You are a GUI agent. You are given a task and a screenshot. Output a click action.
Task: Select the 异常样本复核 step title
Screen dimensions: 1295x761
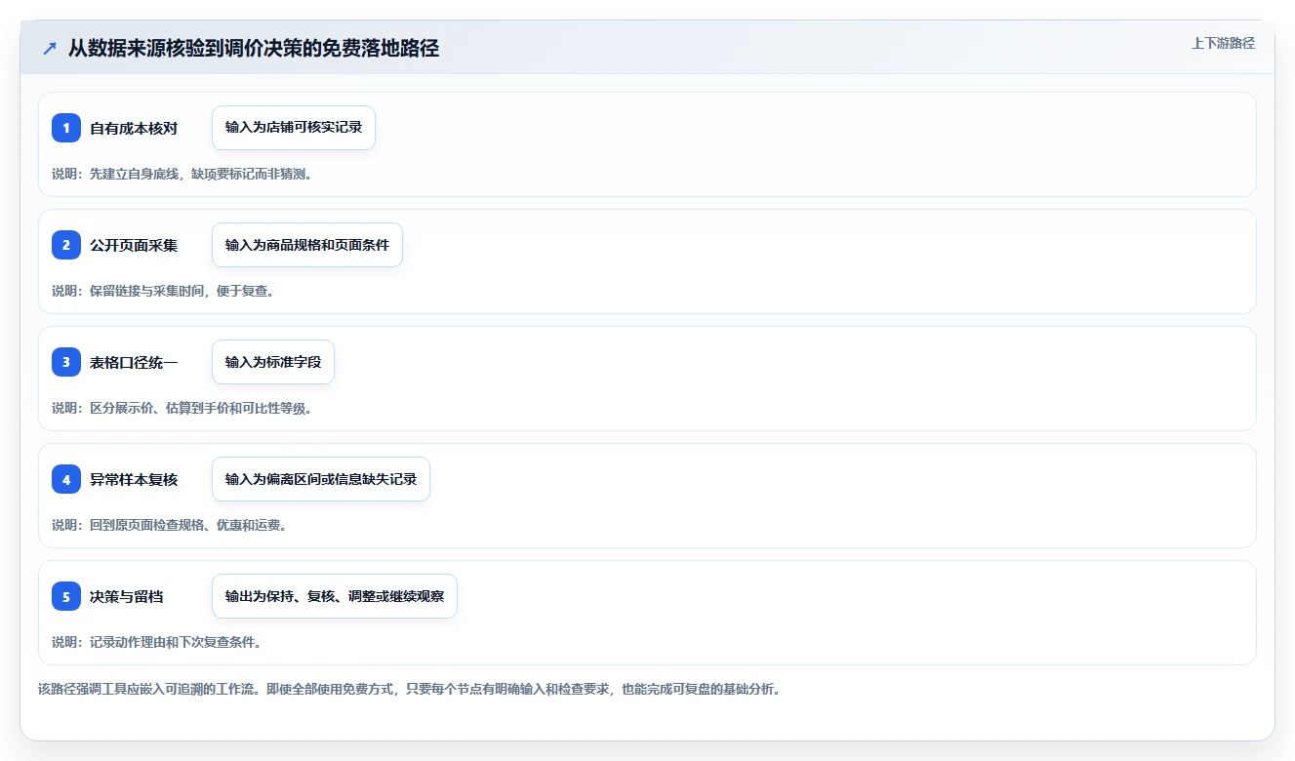click(134, 479)
